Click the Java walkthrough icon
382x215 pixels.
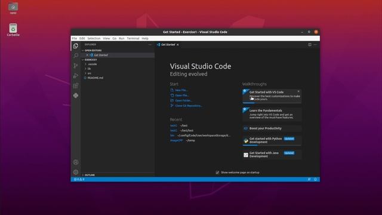coord(246,155)
